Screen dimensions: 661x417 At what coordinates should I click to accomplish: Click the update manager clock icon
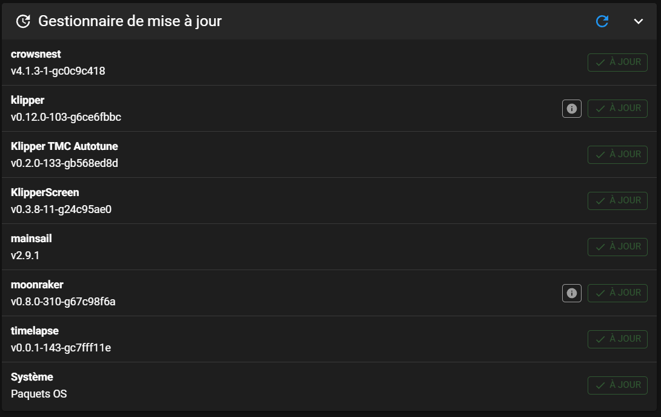coord(23,21)
